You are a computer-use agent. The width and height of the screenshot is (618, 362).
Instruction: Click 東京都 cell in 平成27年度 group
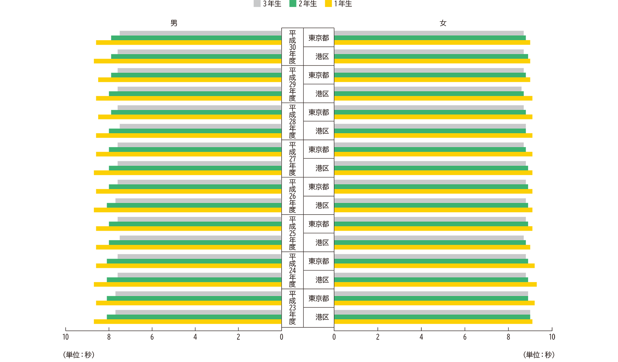point(319,149)
